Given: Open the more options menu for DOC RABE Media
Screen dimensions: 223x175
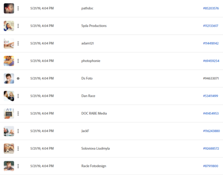Looking at the screenshot, I should [x=18, y=113].
